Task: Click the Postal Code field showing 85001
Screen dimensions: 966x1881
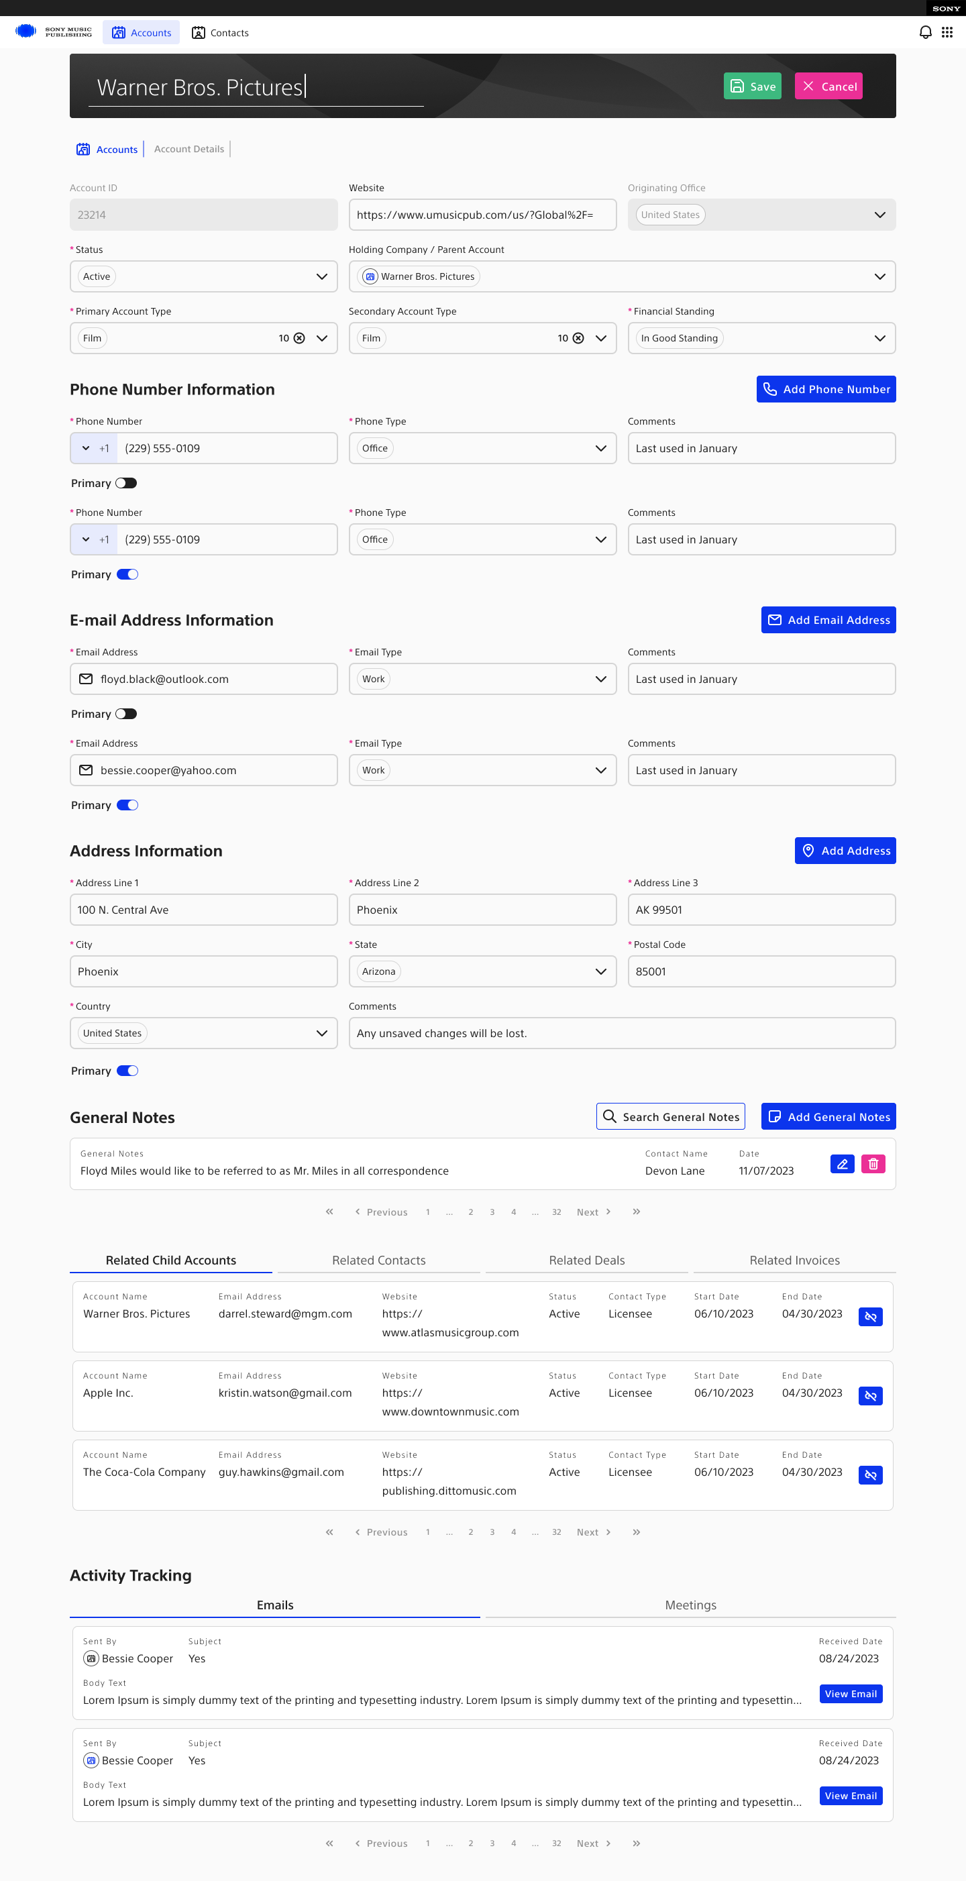Action: click(761, 972)
